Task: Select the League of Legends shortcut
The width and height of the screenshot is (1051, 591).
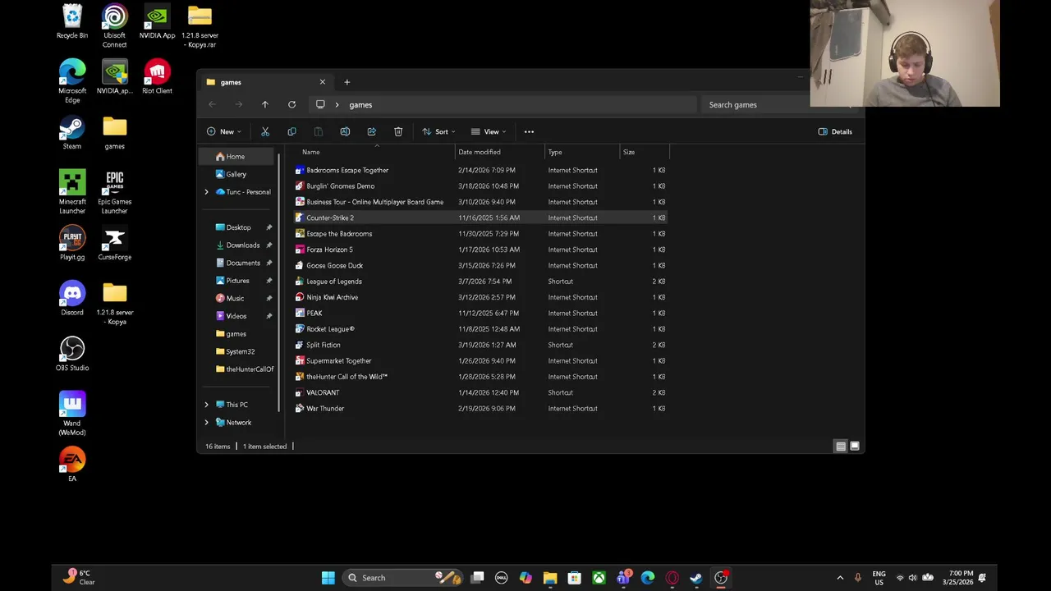Action: point(480,282)
